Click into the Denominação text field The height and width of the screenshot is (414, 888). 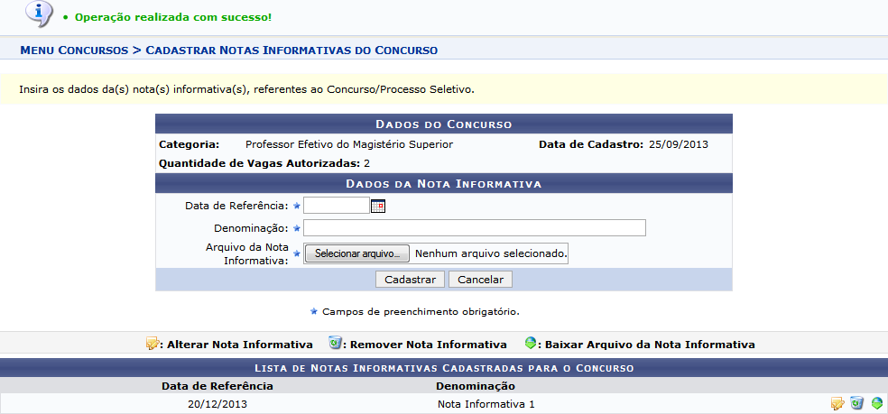click(475, 227)
